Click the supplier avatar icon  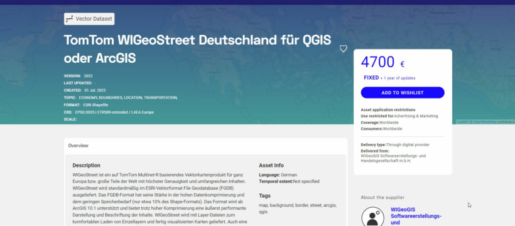(x=372, y=217)
